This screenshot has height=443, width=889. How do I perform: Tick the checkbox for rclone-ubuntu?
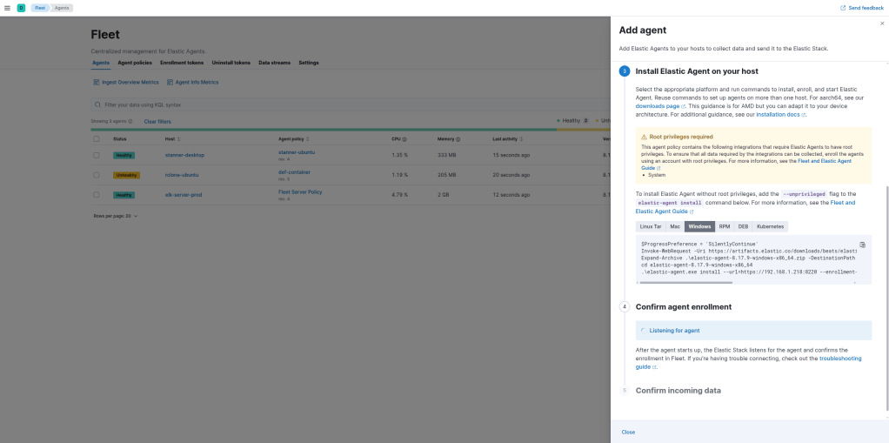click(97, 175)
